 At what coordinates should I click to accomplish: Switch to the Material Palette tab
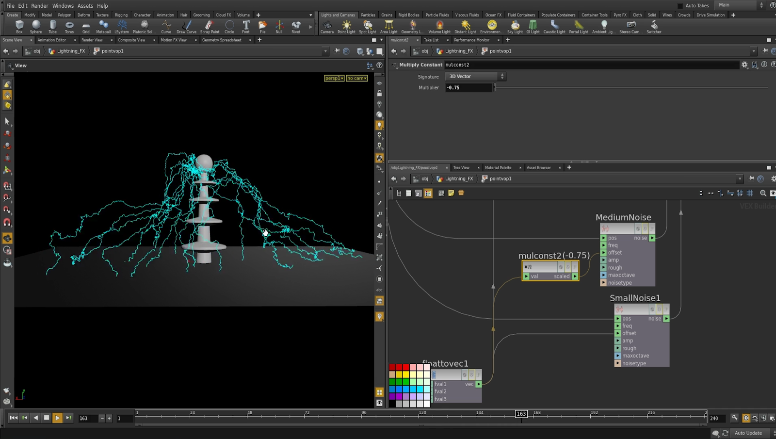pos(498,167)
